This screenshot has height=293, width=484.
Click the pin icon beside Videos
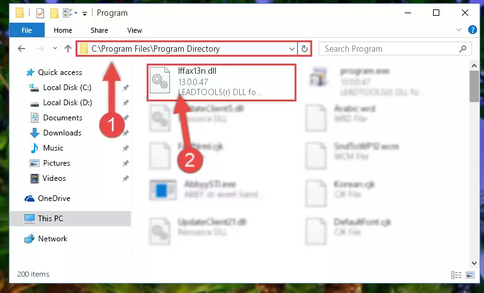pos(126,179)
